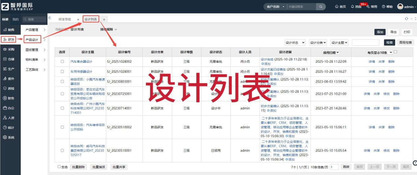Check the 全选 select-all checkbox
Image resolution: width=417 pixels, height=175 pixels.
tap(59, 167)
